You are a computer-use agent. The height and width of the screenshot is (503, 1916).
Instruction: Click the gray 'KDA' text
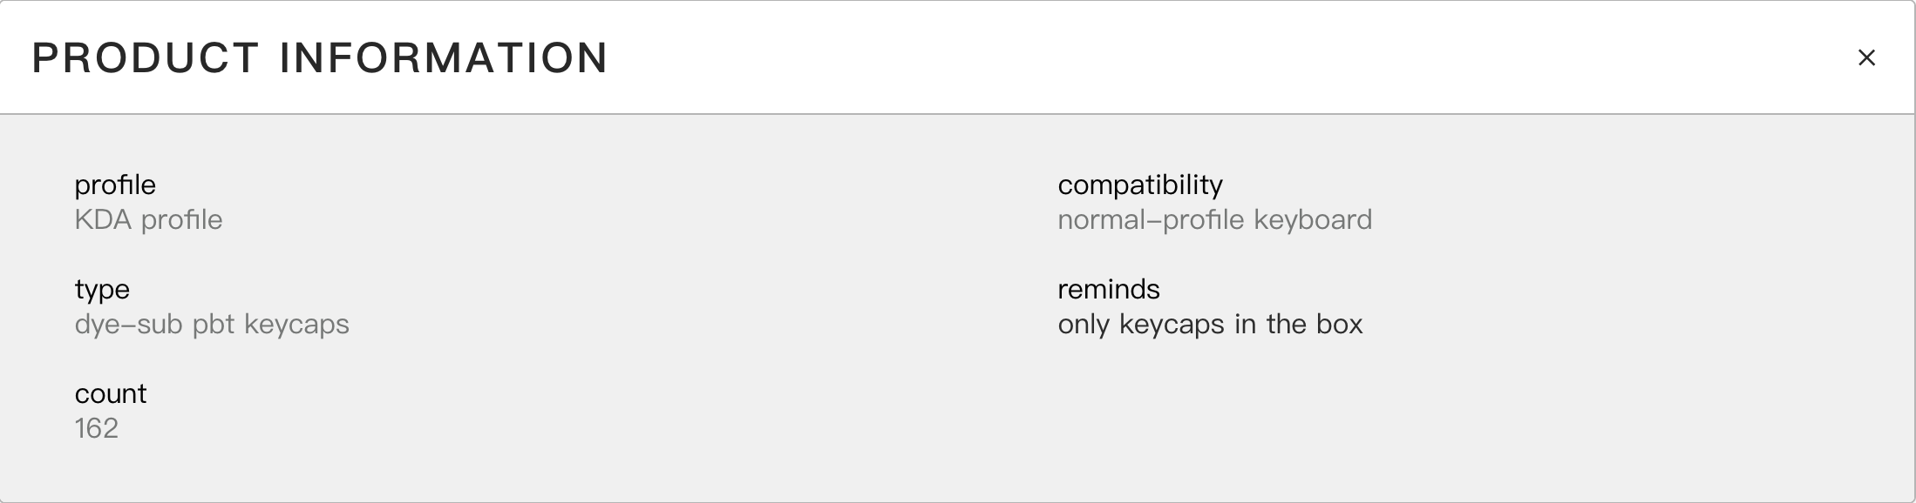103,219
